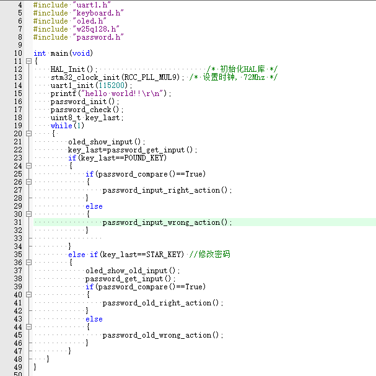
Task: Click line number 10 in gutter
Action: tap(18, 53)
